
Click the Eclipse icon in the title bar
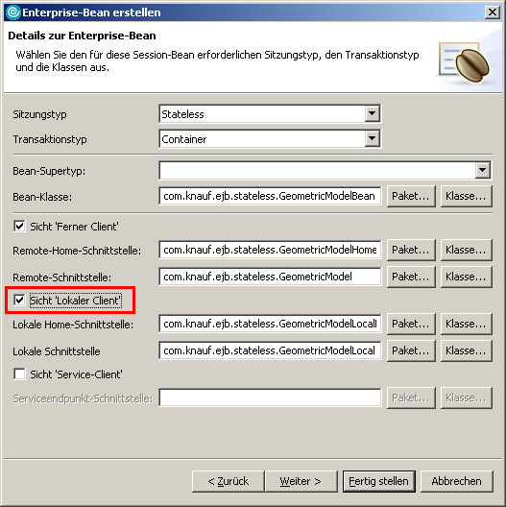point(13,12)
